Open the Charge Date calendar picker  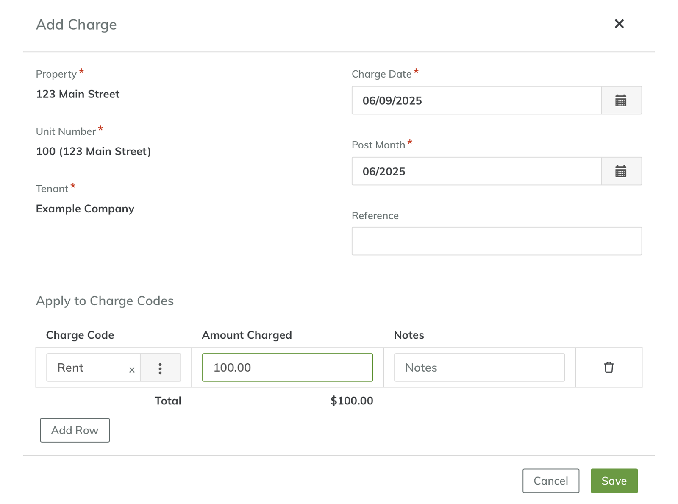621,101
